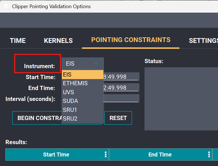Sort by the Start Time column header

[56, 155]
